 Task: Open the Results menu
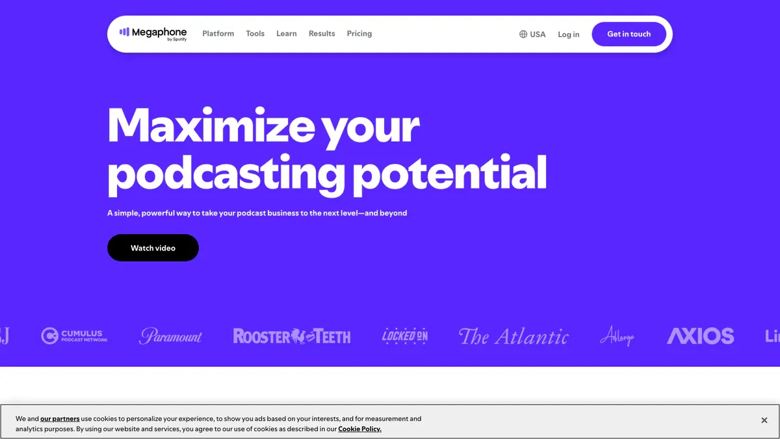[322, 33]
